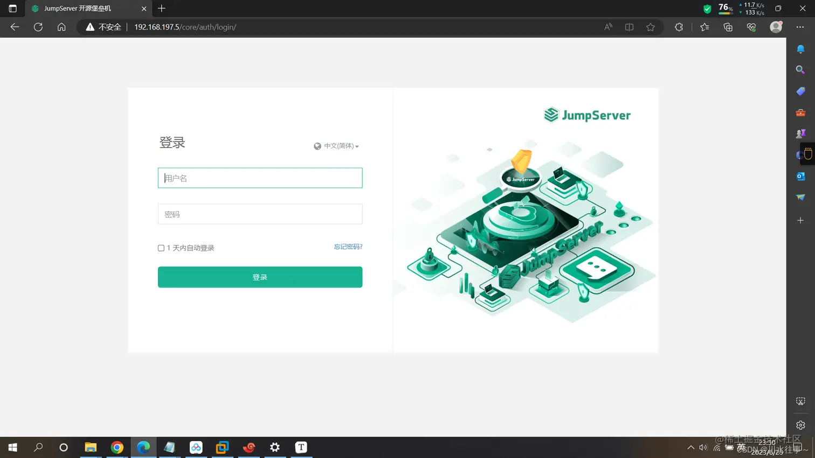This screenshot has height=458, width=815.
Task: Open sidebar settings gear
Action: 800,425
